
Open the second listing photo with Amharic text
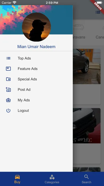(87, 126)
